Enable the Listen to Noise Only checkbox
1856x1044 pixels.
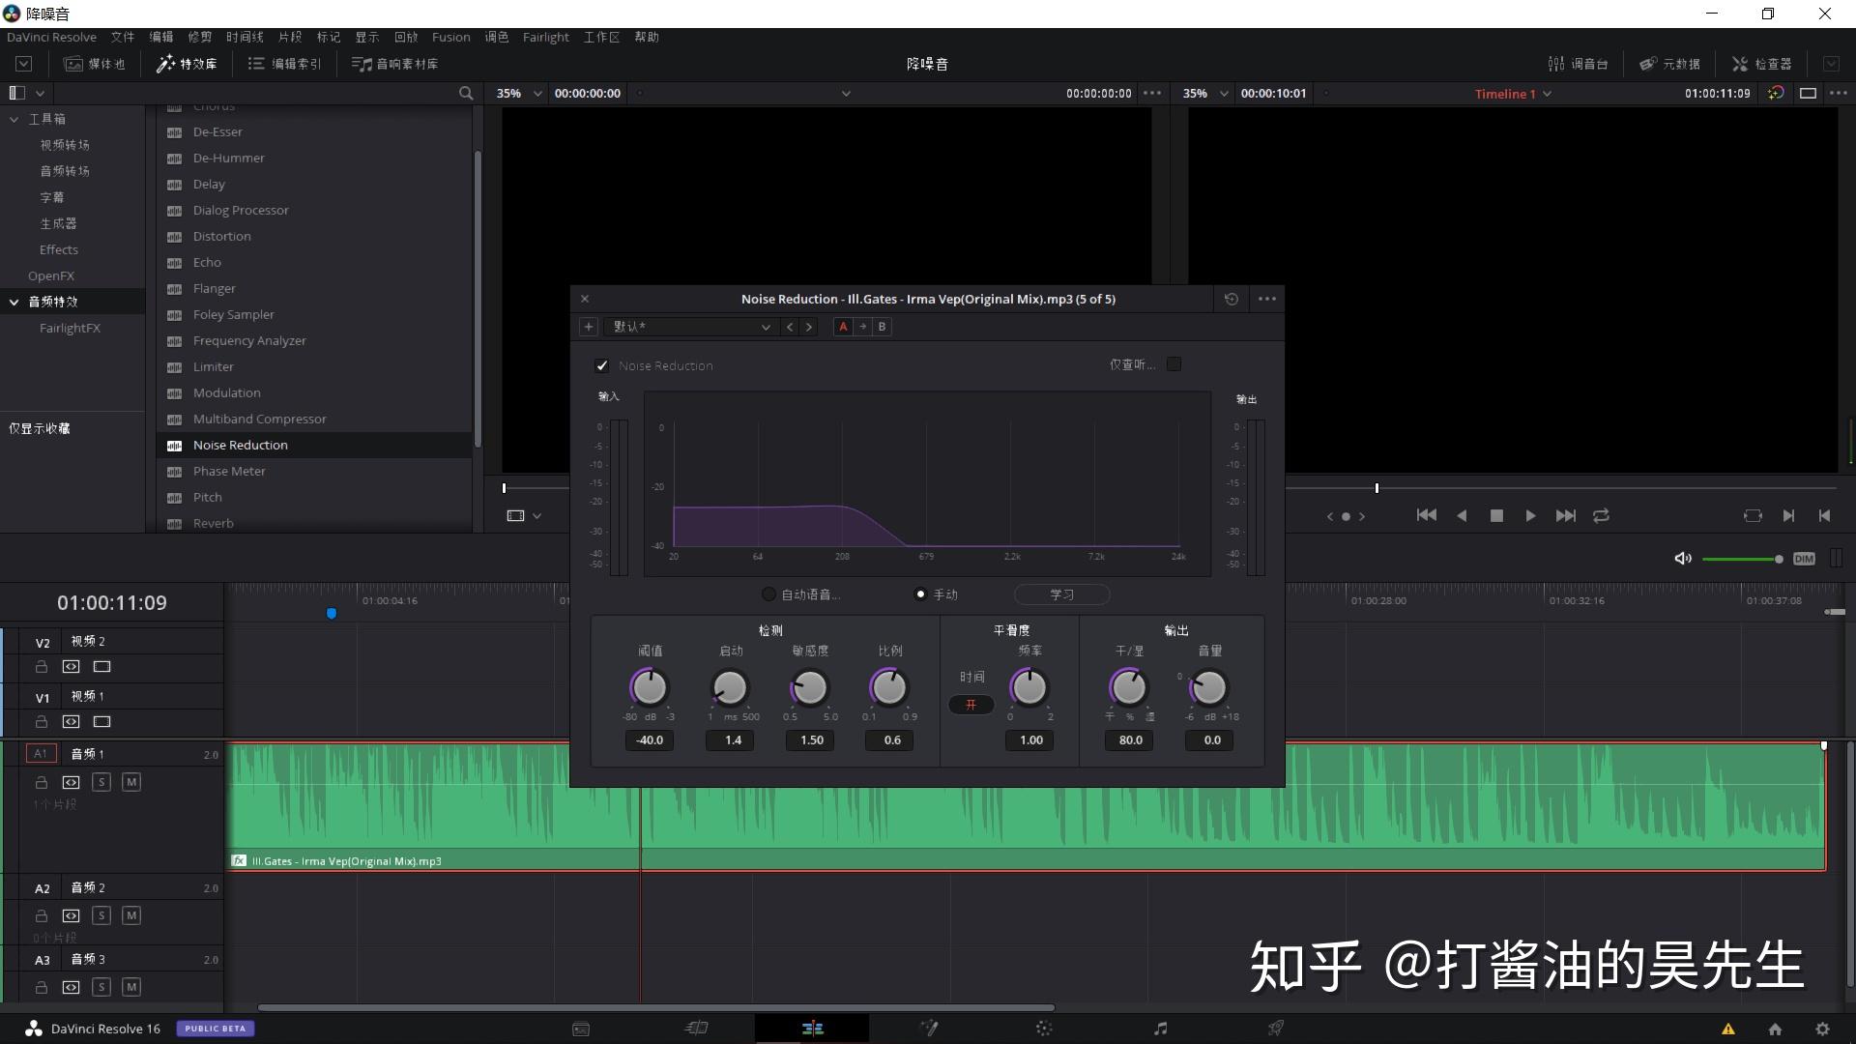tap(1174, 364)
